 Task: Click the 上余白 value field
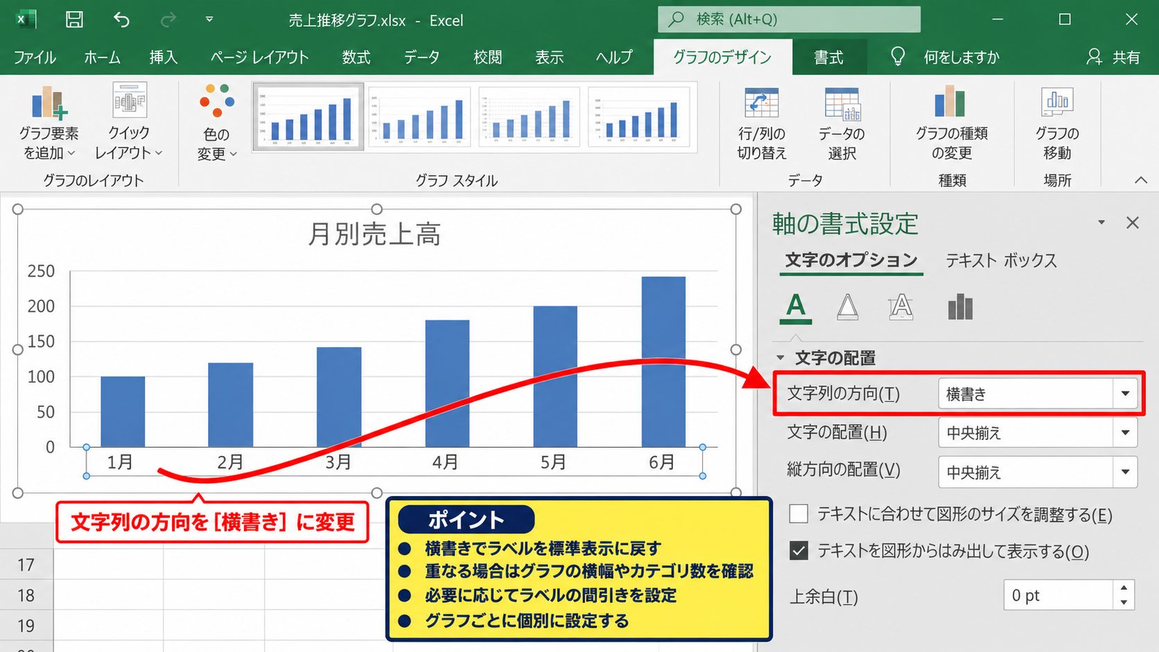pyautogui.click(x=1058, y=595)
